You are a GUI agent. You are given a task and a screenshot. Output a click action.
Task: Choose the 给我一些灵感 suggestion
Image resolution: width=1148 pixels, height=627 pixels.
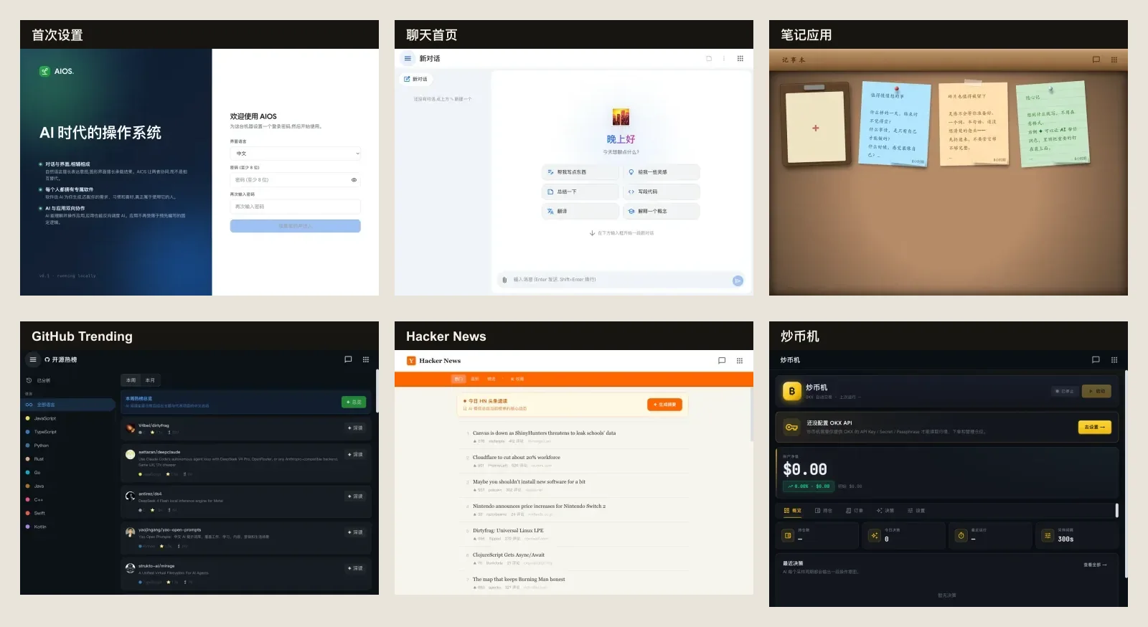(661, 172)
